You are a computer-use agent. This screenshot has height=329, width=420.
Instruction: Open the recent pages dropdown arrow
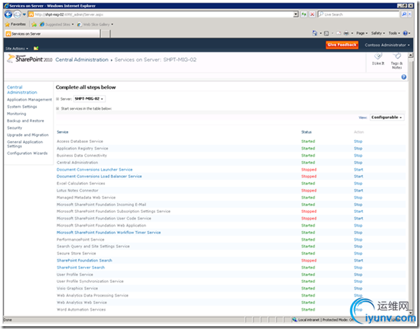click(x=24, y=14)
